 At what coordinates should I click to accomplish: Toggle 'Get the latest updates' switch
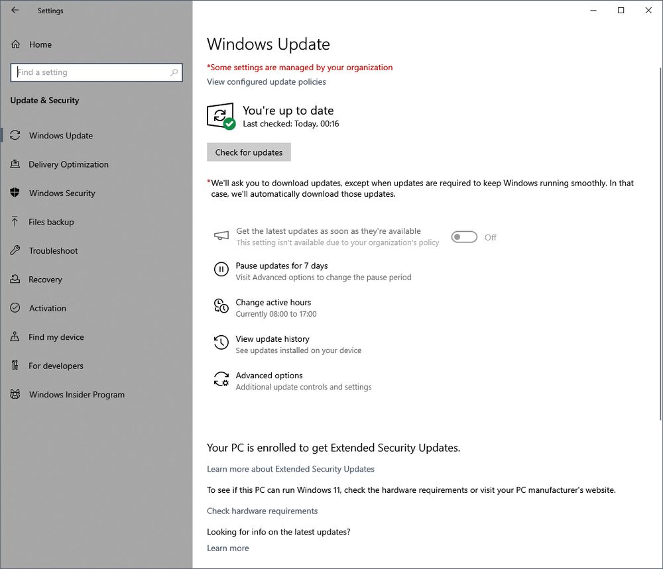[464, 237]
